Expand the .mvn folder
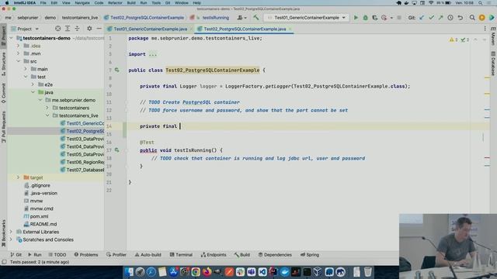497x279 pixels. click(x=19, y=53)
